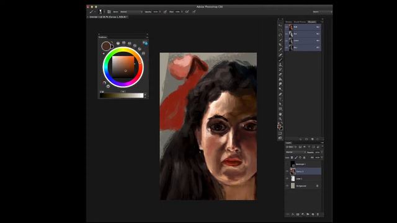The width and height of the screenshot is (397, 223).
Task: Add layer style fx icon
Action: click(x=293, y=214)
